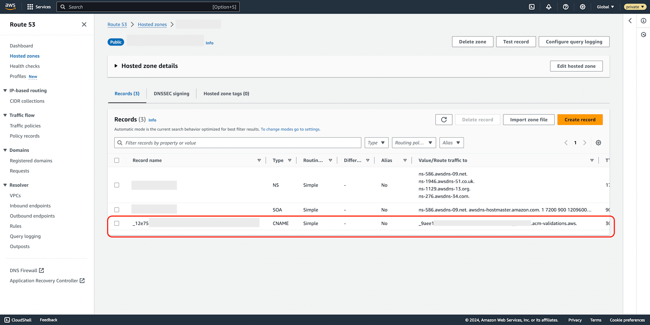Open Health checks in the sidebar
650x325 pixels.
(x=25, y=66)
